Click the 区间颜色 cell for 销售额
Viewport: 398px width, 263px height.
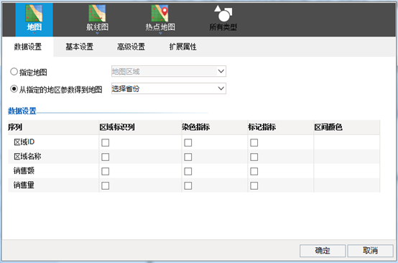pos(347,171)
